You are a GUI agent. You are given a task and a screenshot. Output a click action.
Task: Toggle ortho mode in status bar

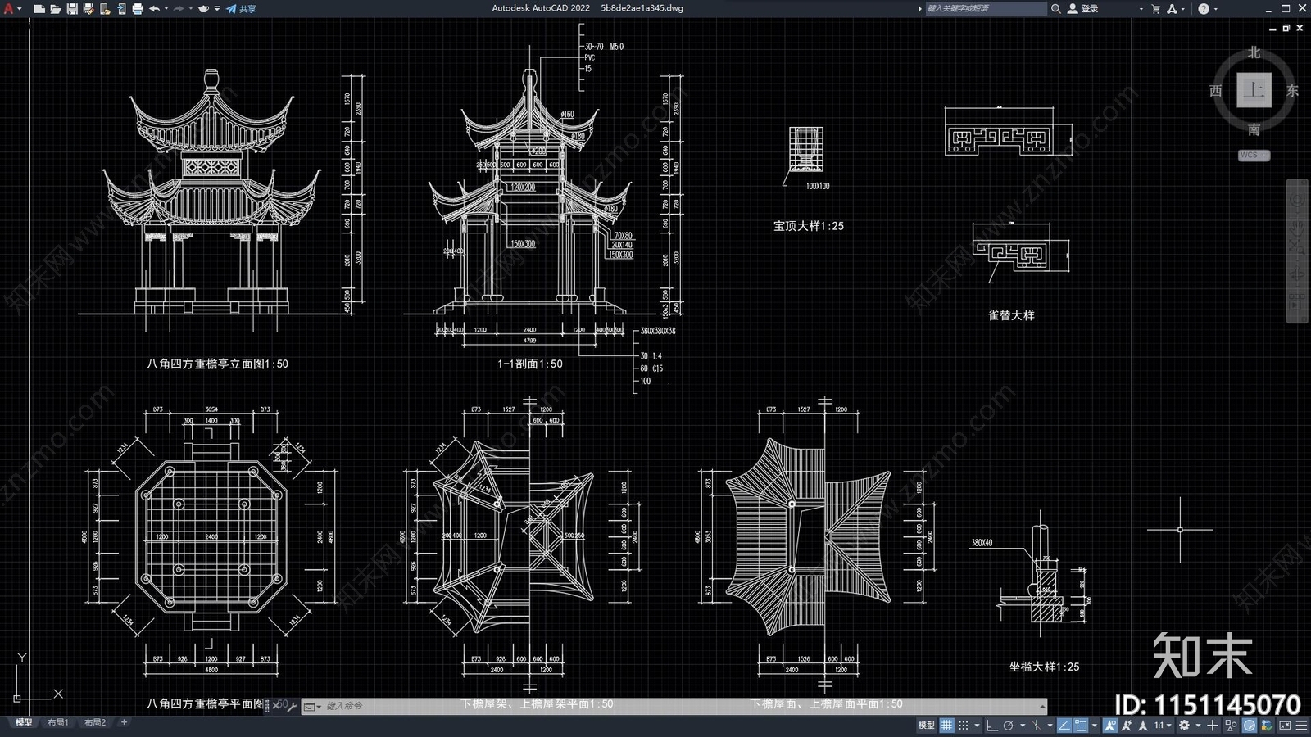click(x=992, y=725)
